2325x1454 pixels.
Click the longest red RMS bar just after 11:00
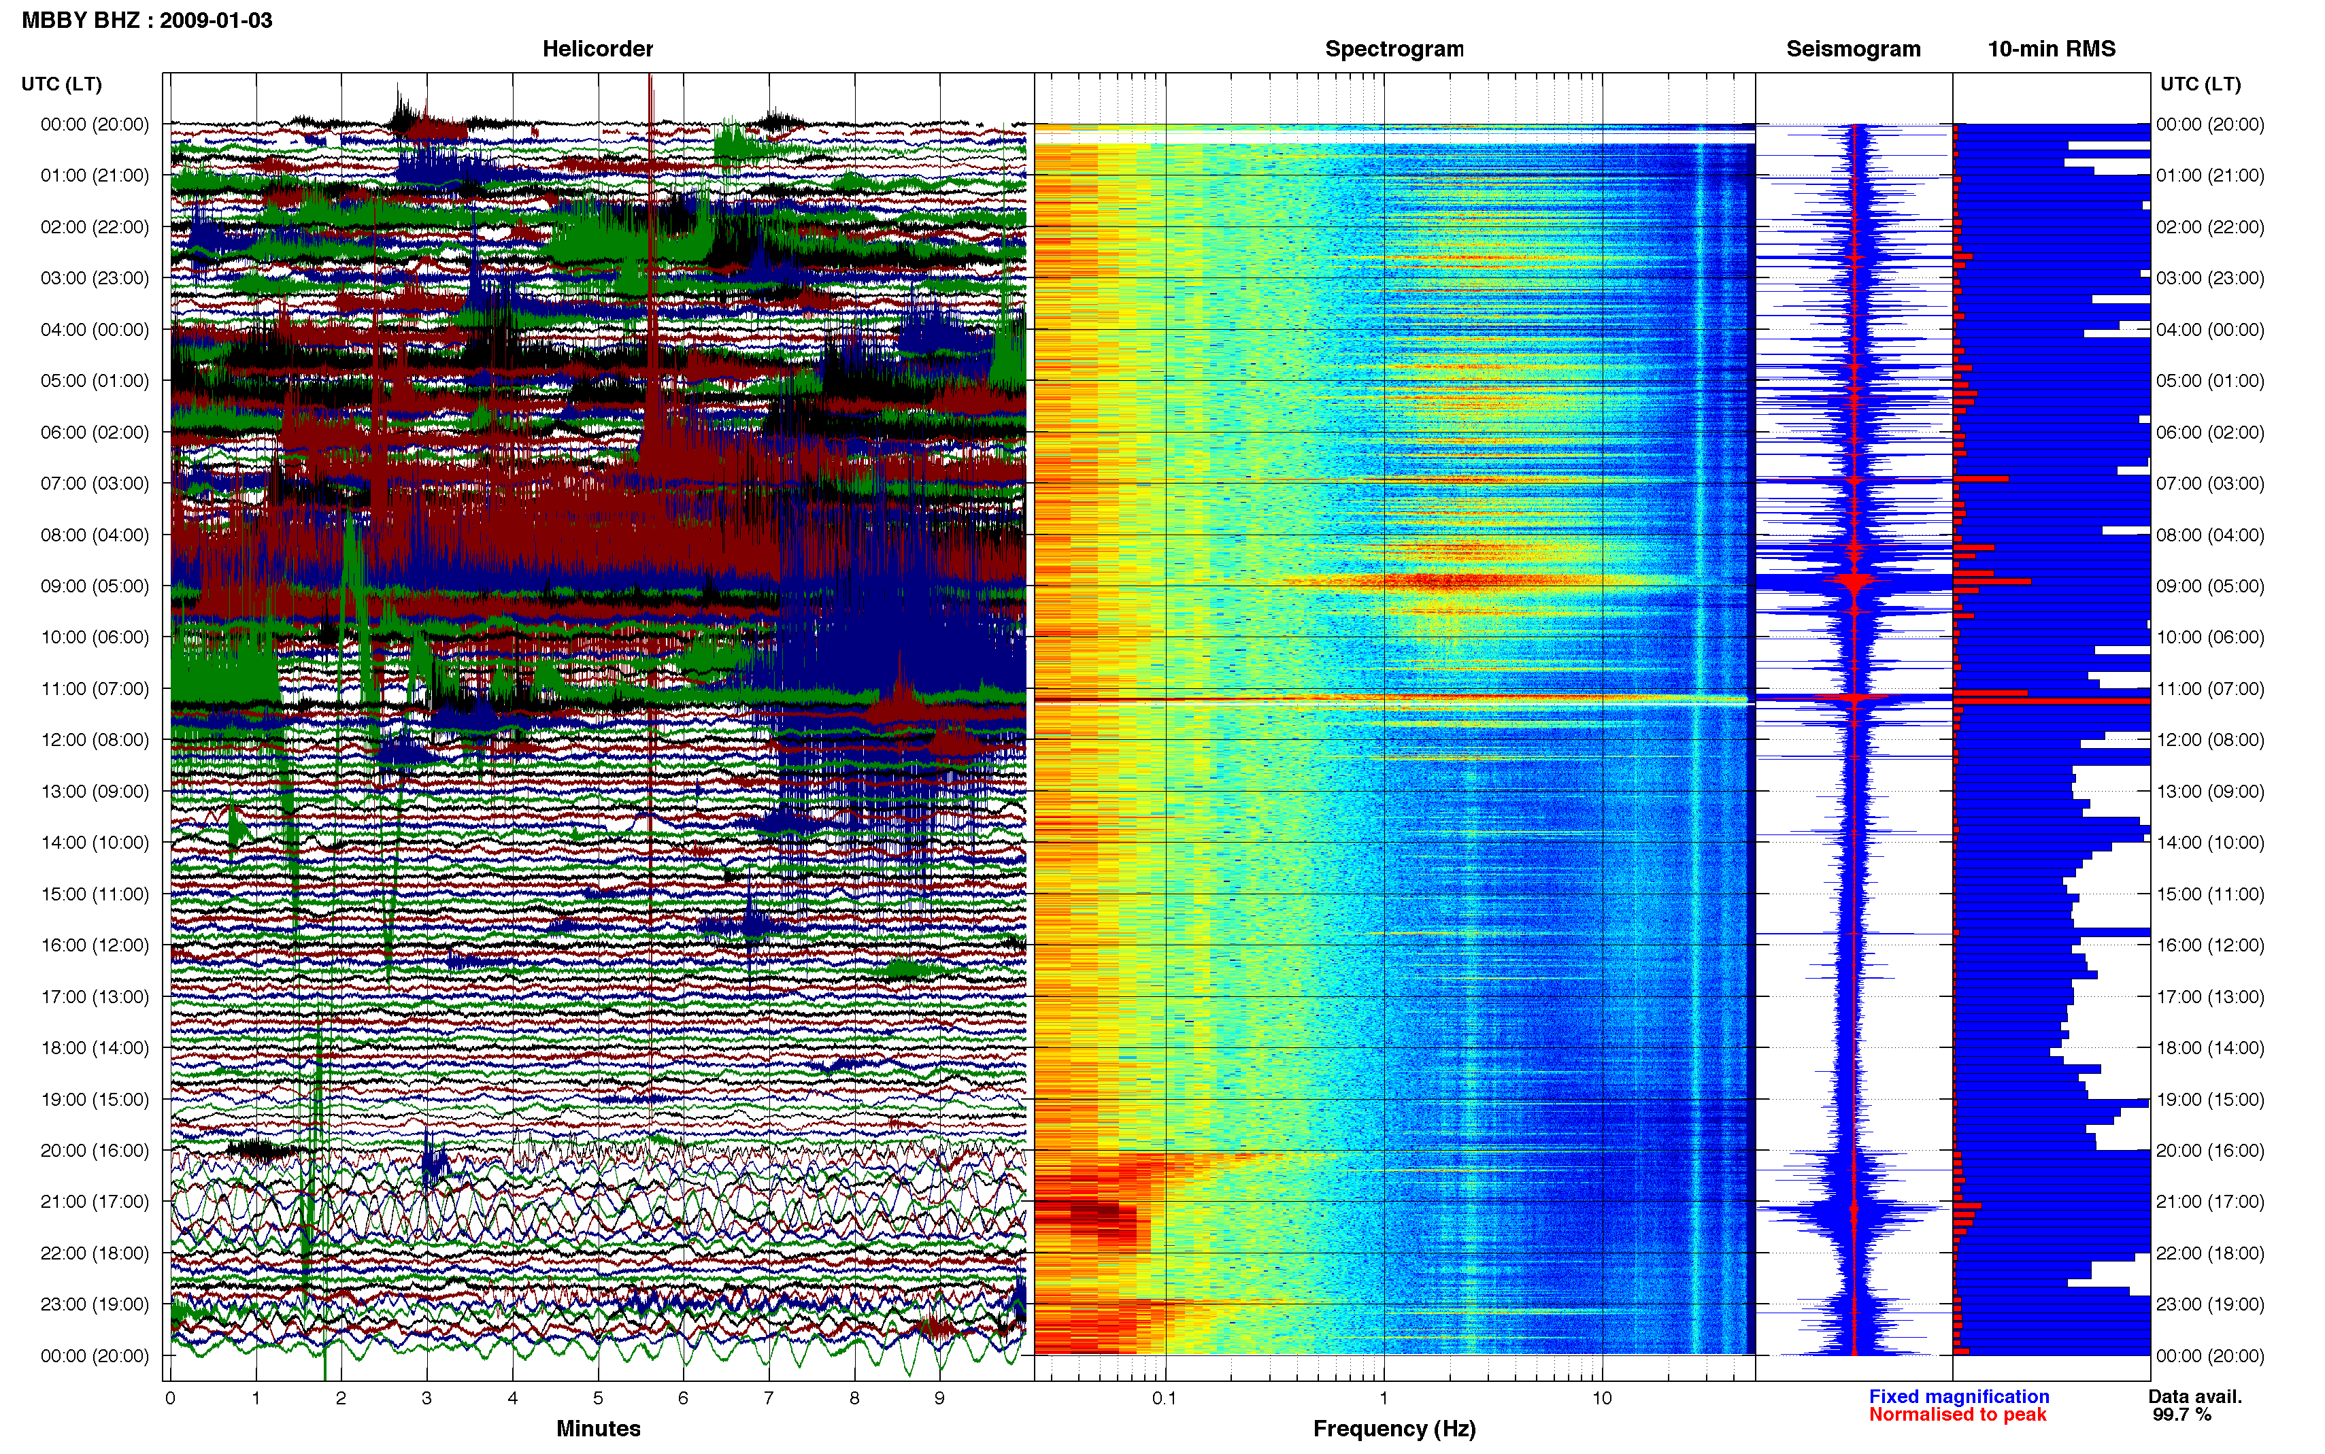pyautogui.click(x=2052, y=701)
